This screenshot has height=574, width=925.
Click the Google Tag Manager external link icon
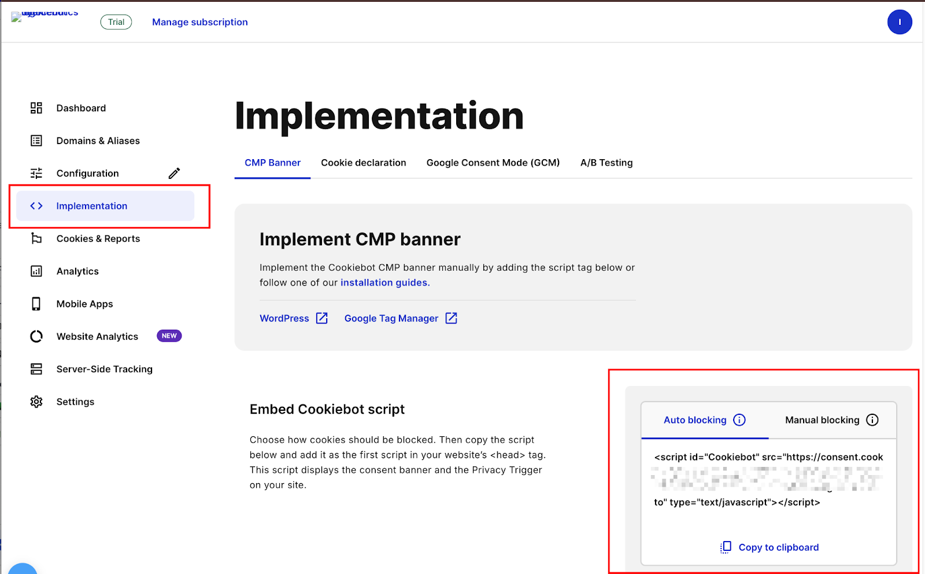452,318
